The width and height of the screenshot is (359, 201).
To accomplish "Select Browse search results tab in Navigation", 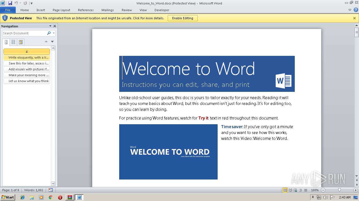I will click(x=20, y=42).
